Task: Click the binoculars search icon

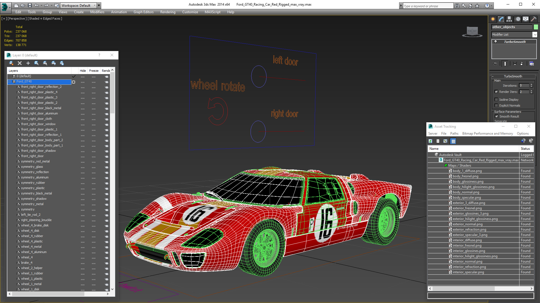Action: (x=457, y=6)
